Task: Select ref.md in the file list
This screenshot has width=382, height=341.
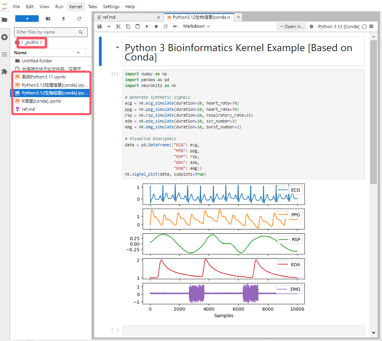Action: [x=51, y=109]
